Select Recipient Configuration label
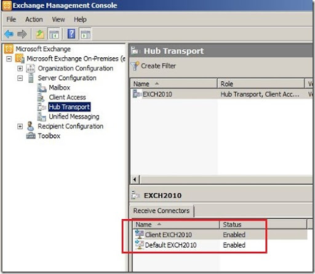 [x=70, y=126]
